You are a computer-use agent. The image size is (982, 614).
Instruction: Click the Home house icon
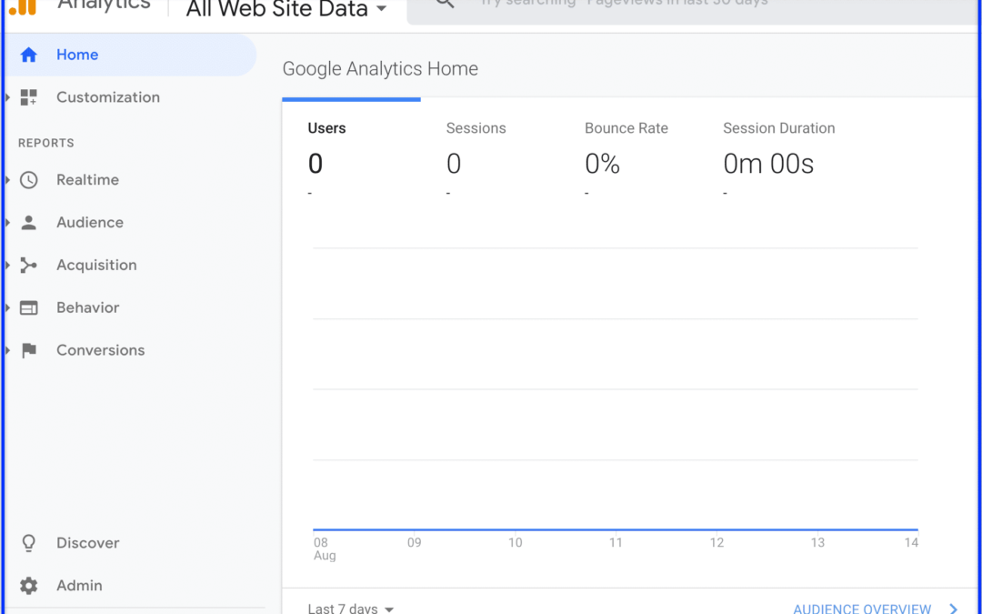(x=28, y=55)
